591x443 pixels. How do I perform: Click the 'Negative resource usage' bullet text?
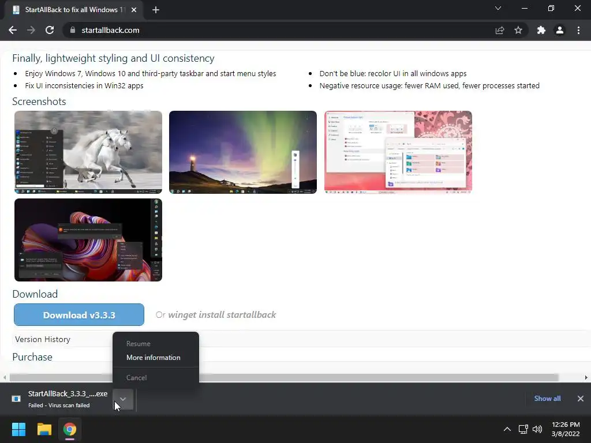pyautogui.click(x=429, y=85)
